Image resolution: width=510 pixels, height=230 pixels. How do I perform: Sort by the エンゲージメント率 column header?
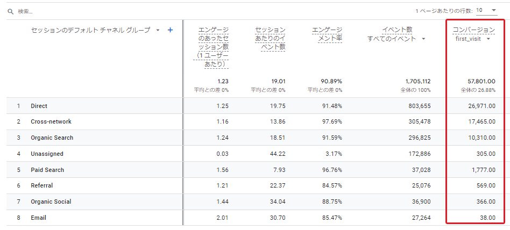(327, 34)
